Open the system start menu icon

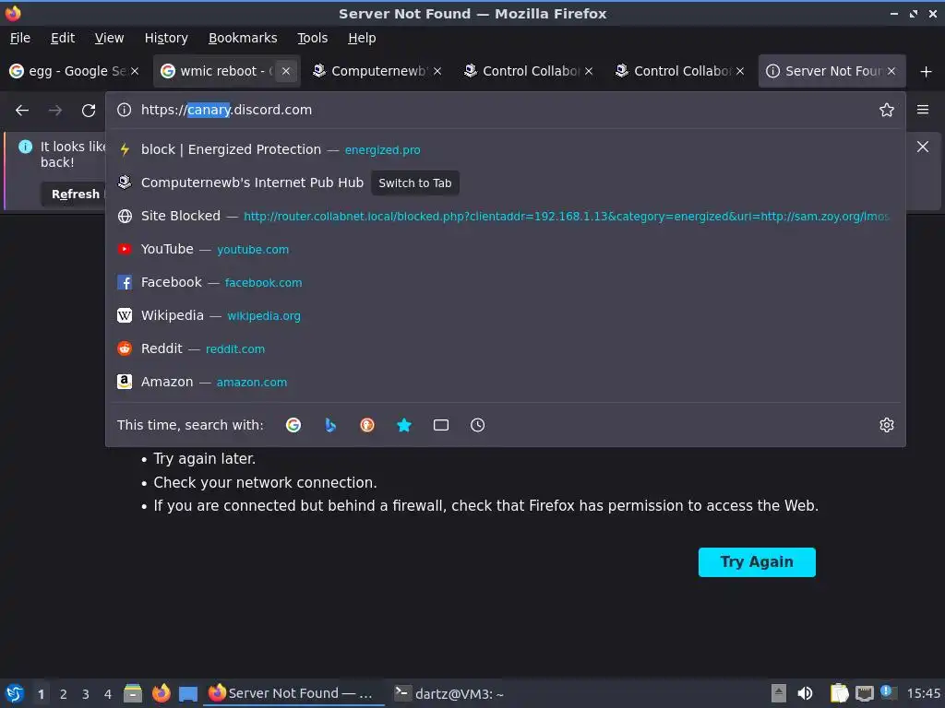(15, 693)
